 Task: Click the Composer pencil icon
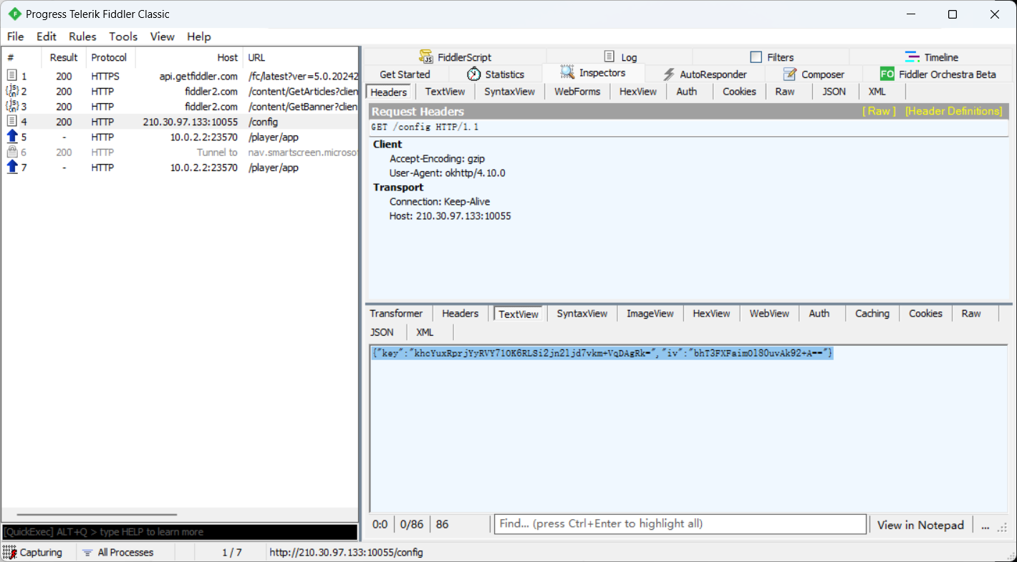pyautogui.click(x=790, y=74)
